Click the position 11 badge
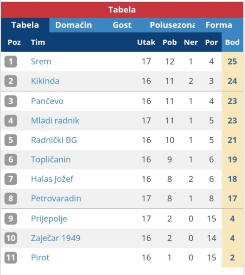 pyautogui.click(x=11, y=258)
